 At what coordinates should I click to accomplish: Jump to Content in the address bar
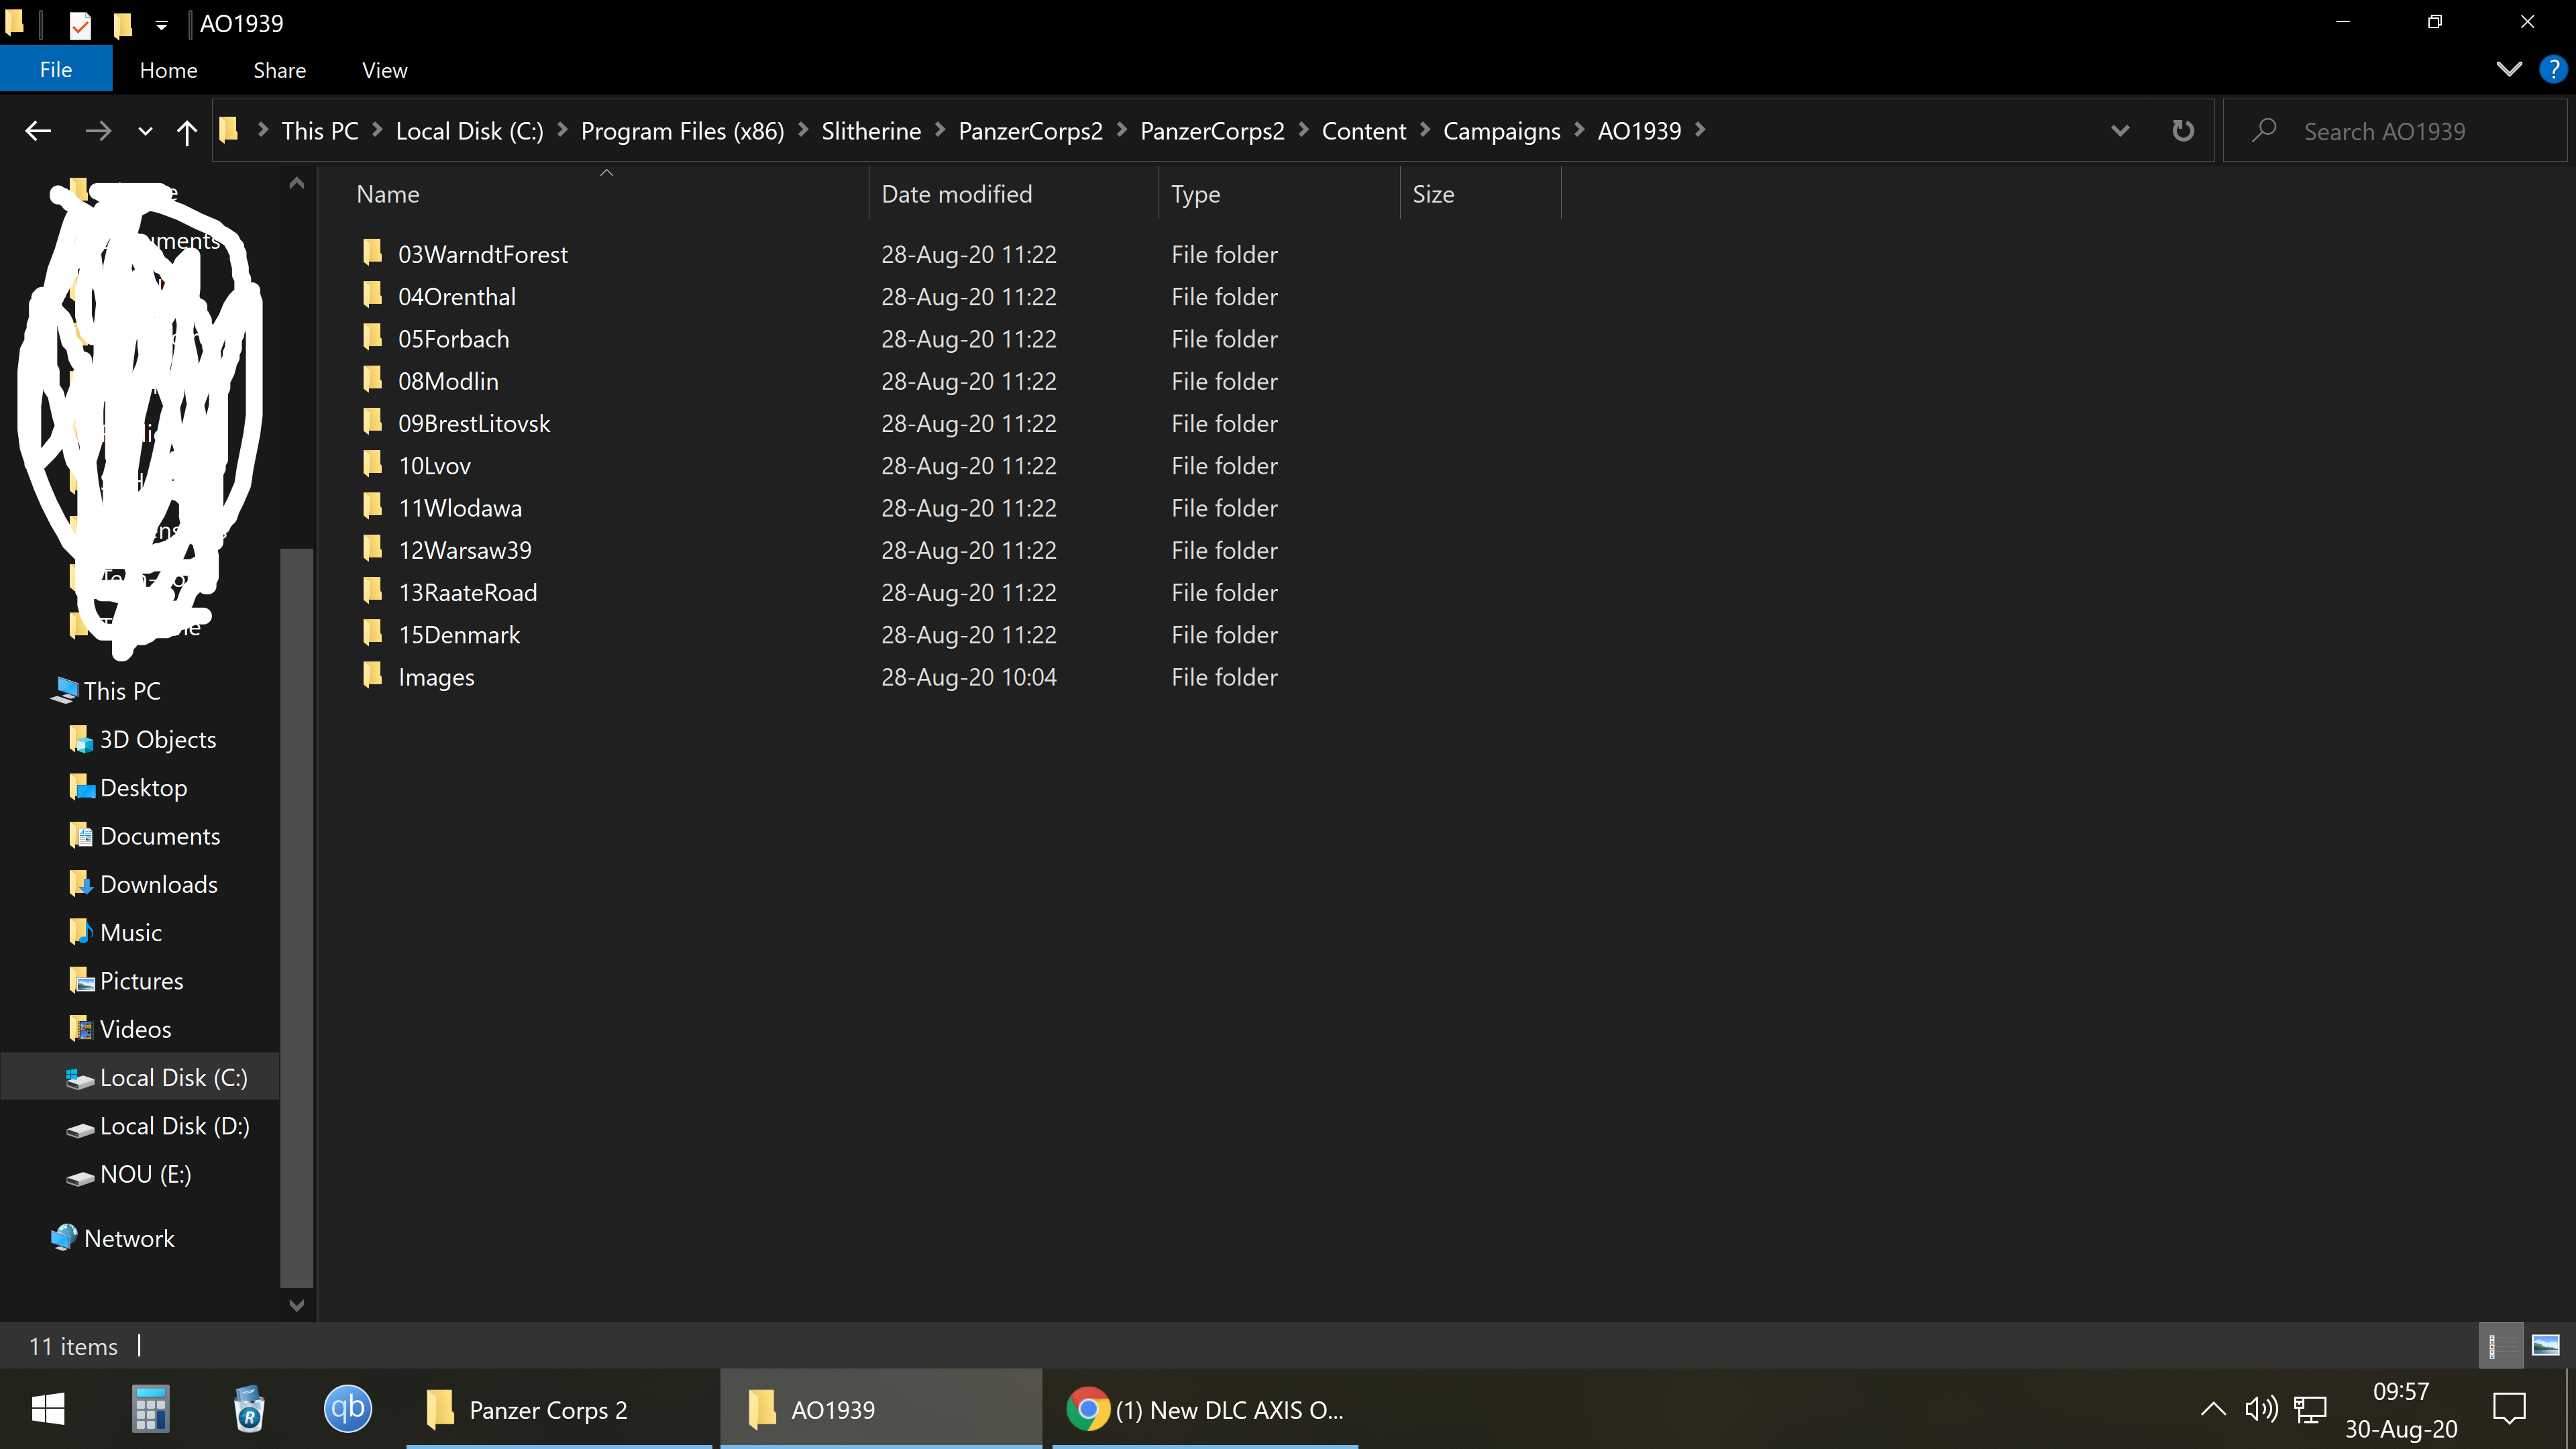[x=1363, y=131]
